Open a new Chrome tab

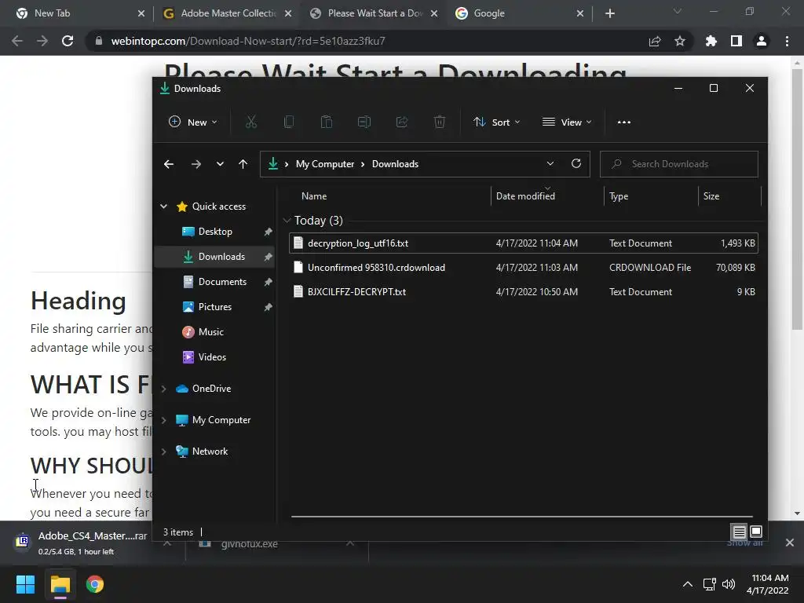pos(609,13)
